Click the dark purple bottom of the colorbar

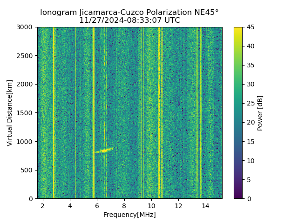click(238, 195)
